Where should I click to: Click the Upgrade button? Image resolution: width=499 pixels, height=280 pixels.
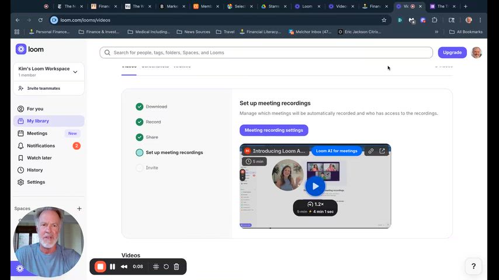pos(452,52)
